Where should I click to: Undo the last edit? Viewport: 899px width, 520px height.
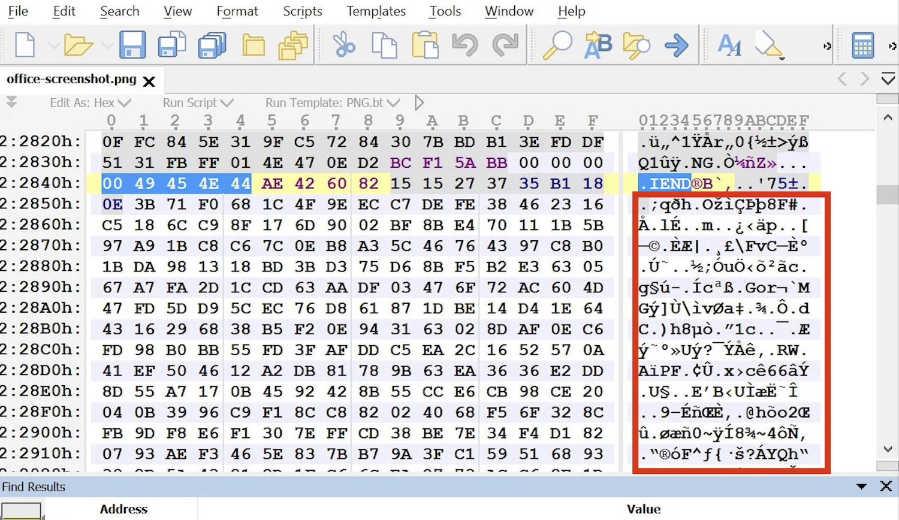(465, 45)
